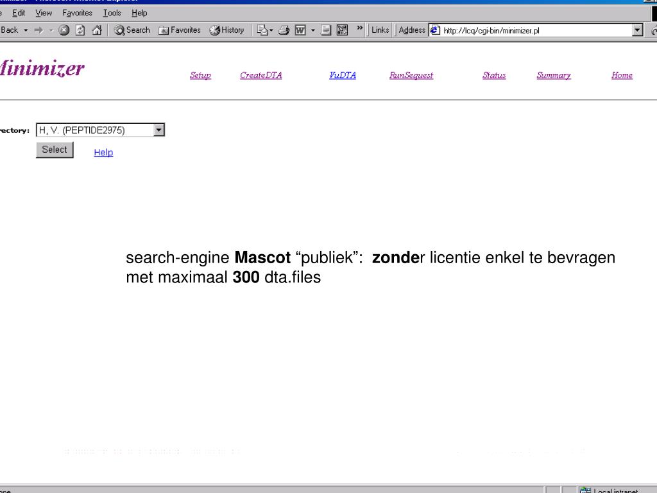Image resolution: width=657 pixels, height=493 pixels.
Task: Open the Favorites toolbar panel button
Action: pyautogui.click(x=180, y=30)
